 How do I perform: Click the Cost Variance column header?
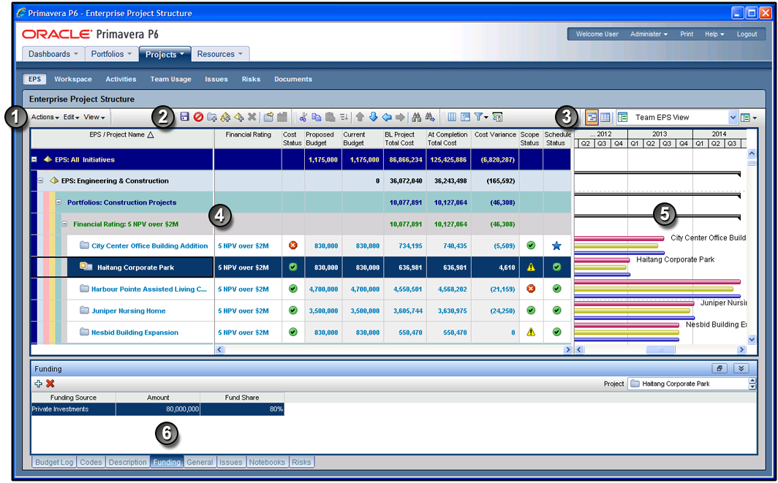495,138
